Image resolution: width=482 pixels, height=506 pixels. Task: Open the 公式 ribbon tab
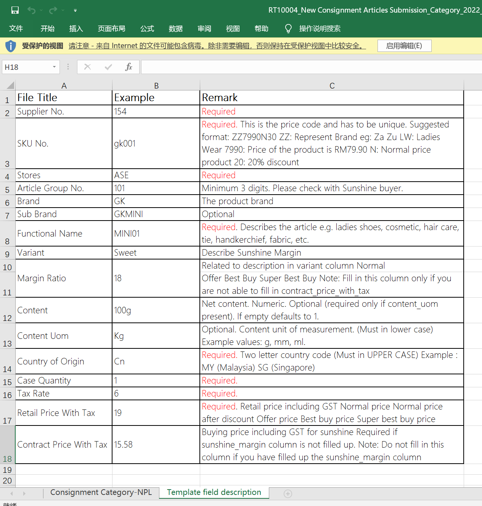point(147,29)
